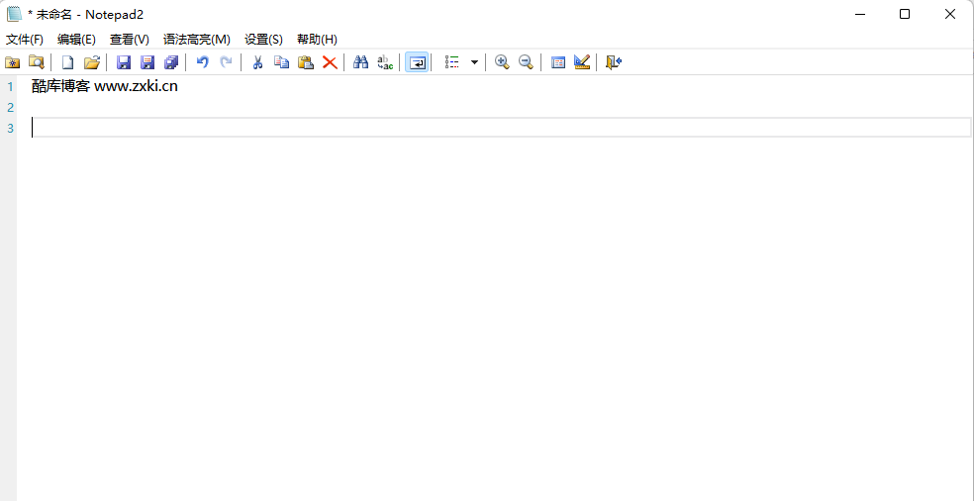Zoom in with the plus magnifier
The image size is (974, 501).
(502, 62)
